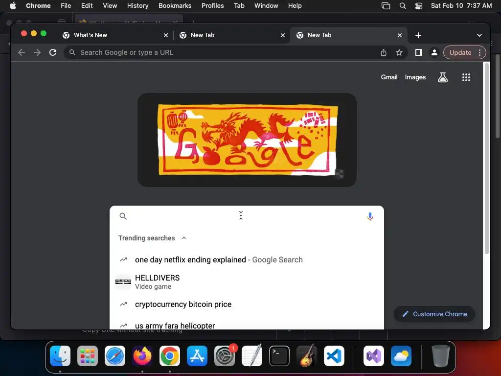
Task: Open Chrome three-dot menu
Action: point(479,52)
